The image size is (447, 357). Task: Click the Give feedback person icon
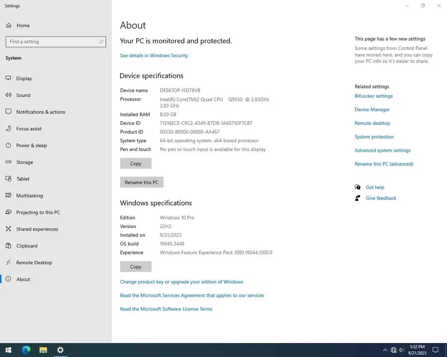(x=358, y=198)
